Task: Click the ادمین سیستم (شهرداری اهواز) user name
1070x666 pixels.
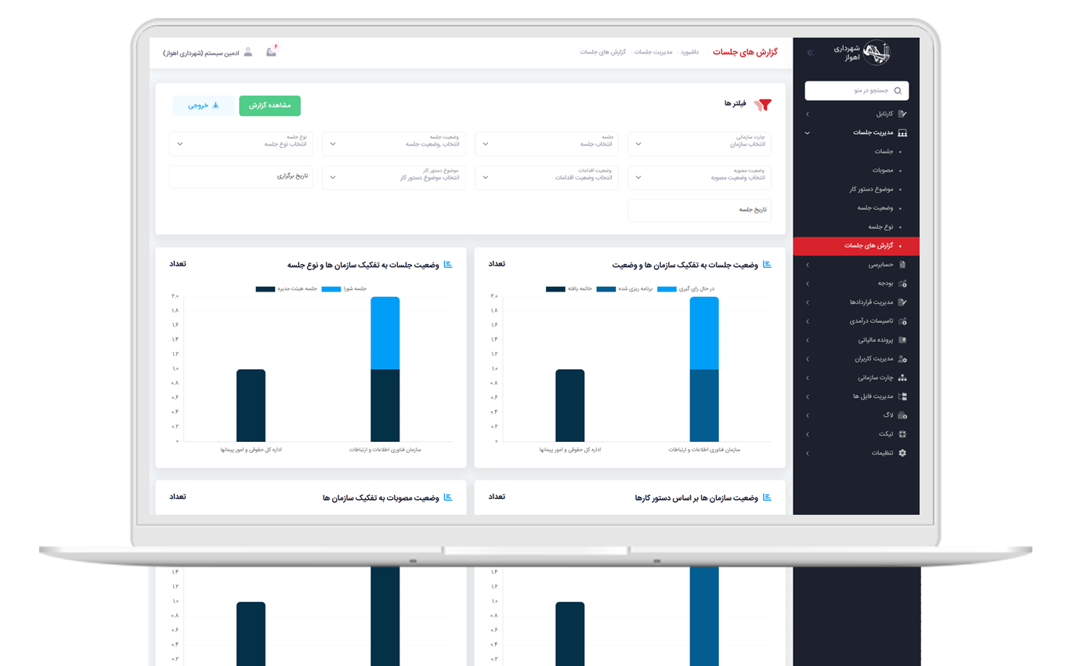Action: tap(201, 53)
